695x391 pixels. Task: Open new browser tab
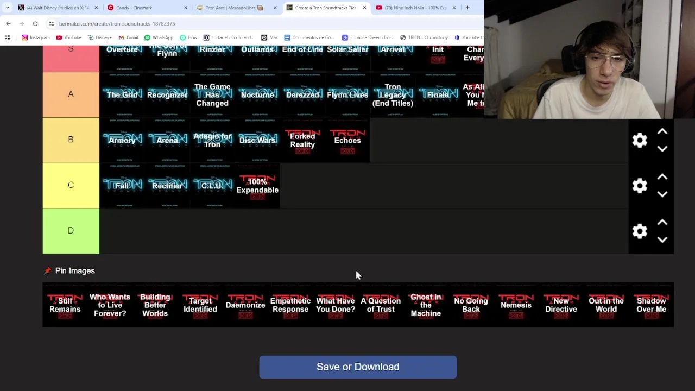coord(467,8)
